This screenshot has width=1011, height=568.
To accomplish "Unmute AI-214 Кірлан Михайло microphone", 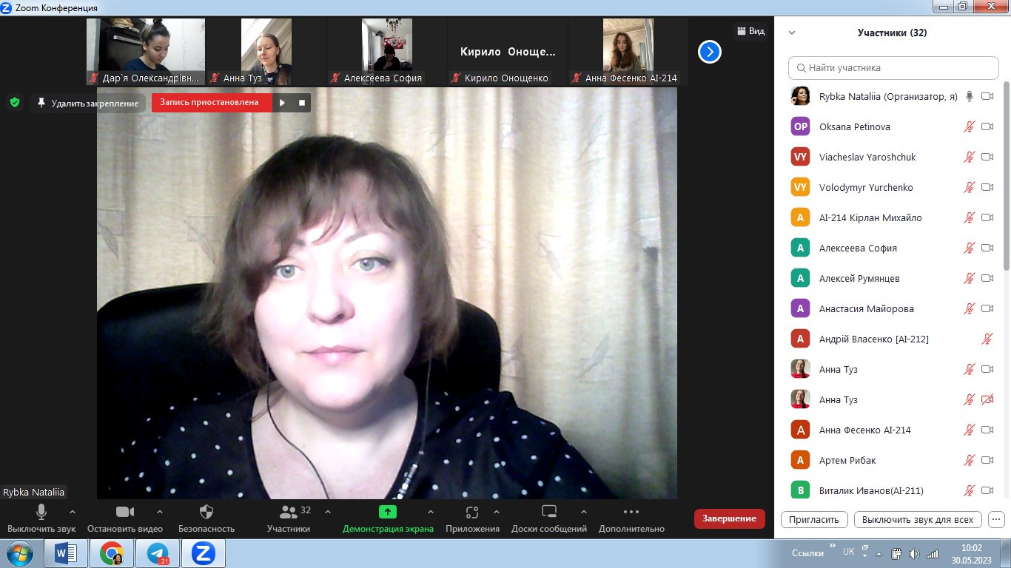I will tap(970, 217).
